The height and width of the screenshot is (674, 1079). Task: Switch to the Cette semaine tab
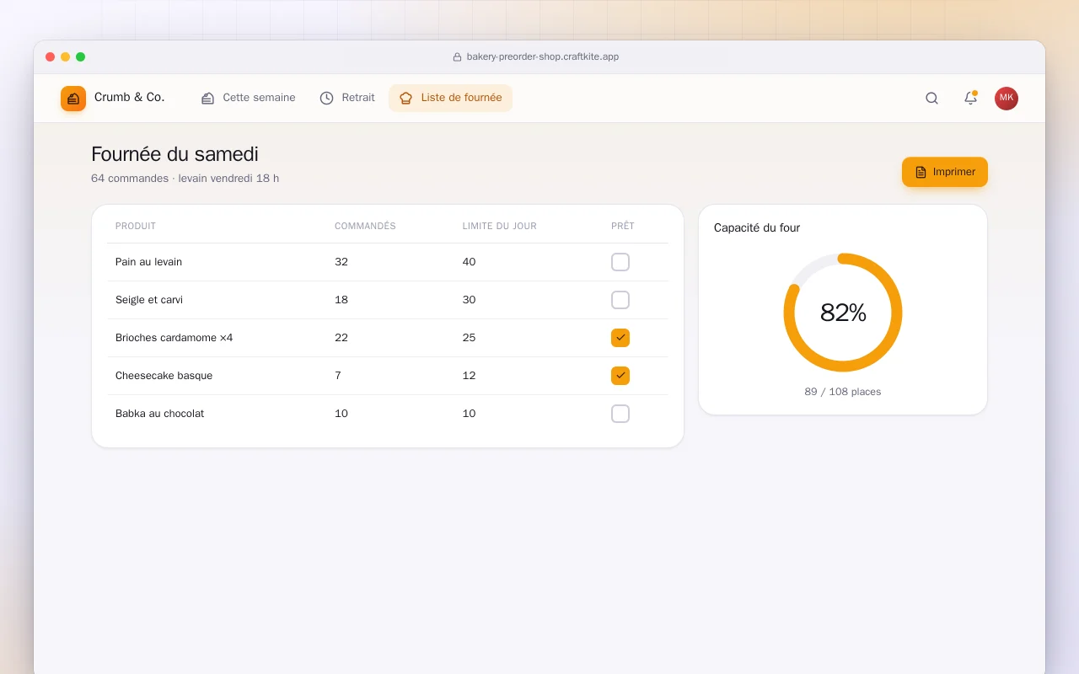pyautogui.click(x=248, y=98)
